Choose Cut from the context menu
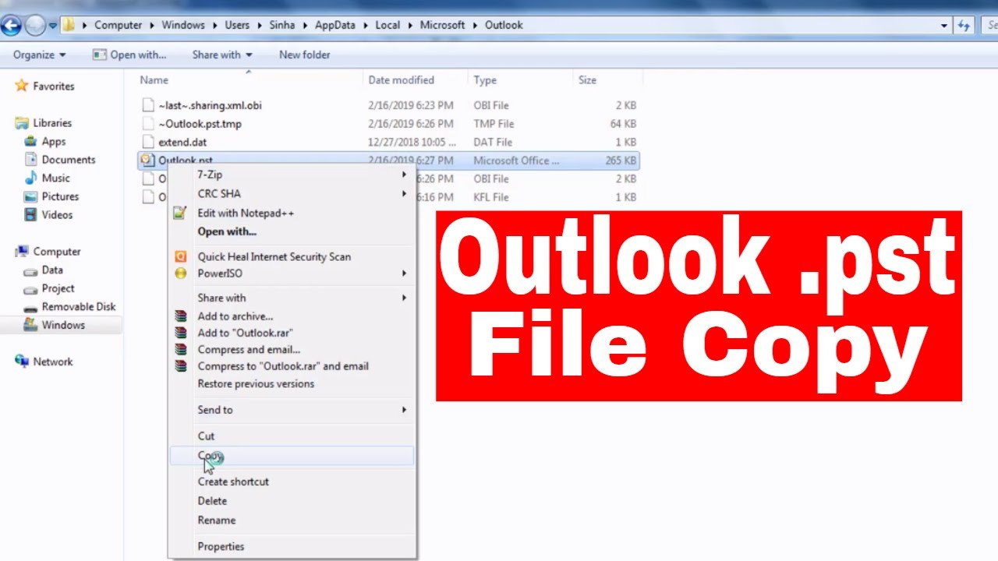 point(292,436)
